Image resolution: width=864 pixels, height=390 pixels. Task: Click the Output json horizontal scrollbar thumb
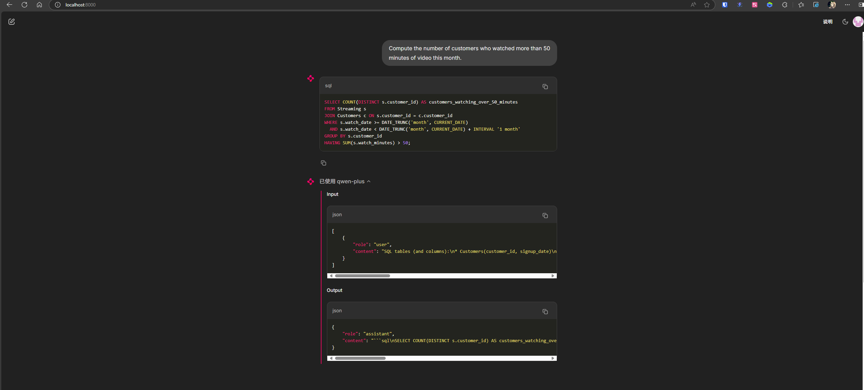pyautogui.click(x=360, y=358)
